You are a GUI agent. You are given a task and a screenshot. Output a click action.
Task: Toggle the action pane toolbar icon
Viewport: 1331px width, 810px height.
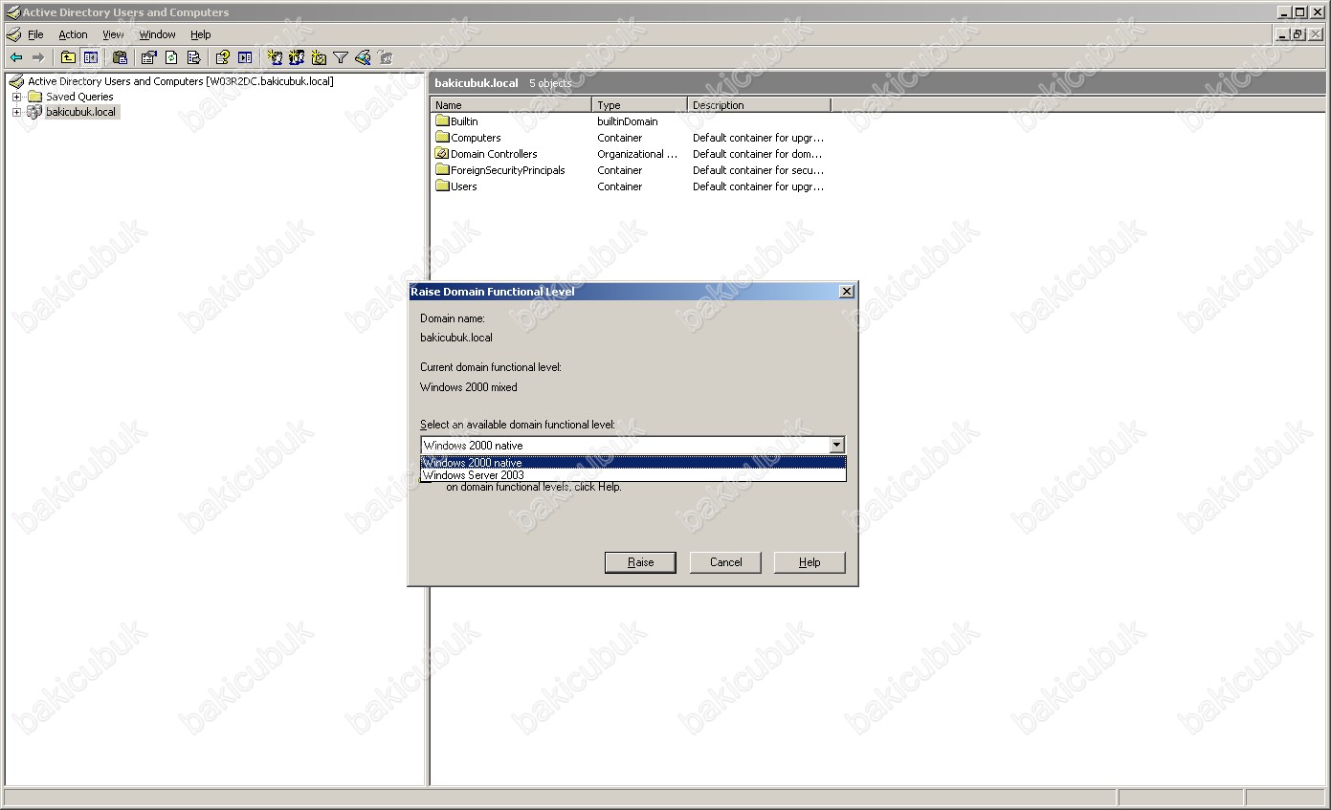pyautogui.click(x=245, y=57)
